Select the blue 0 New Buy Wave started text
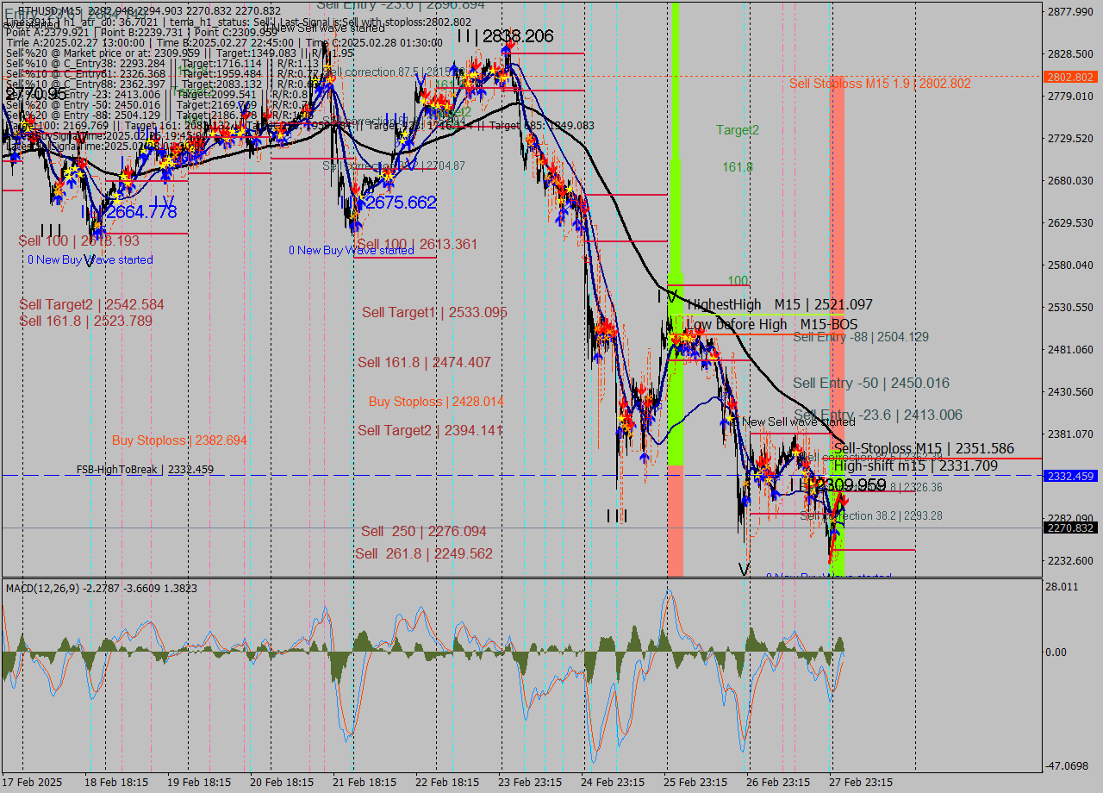This screenshot has width=1103, height=793. [90, 259]
